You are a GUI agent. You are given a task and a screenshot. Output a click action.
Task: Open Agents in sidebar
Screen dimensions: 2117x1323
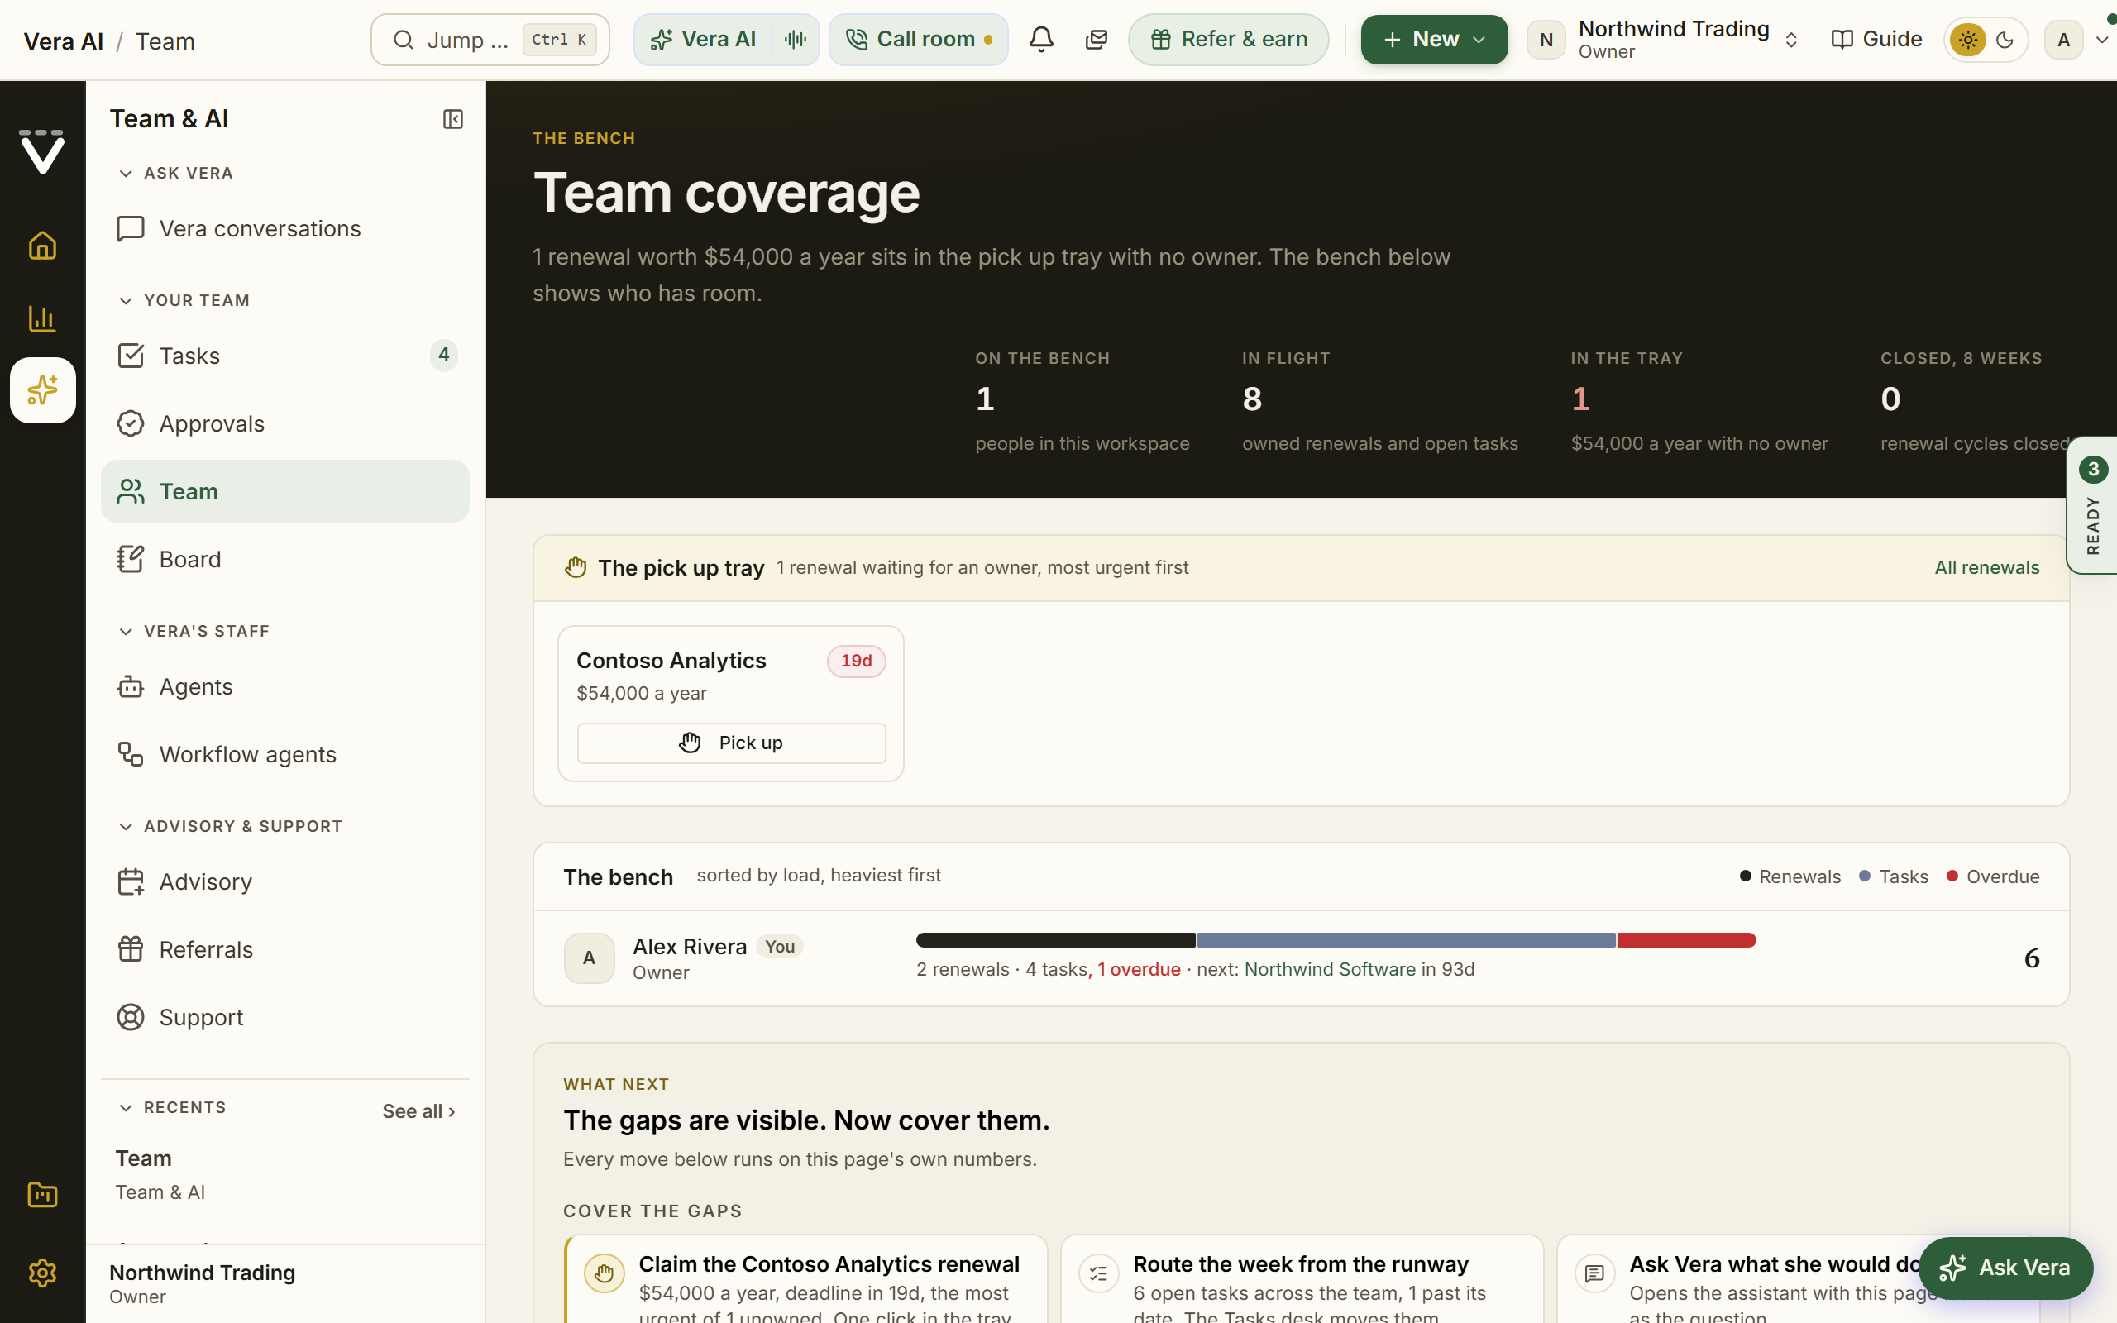pyautogui.click(x=285, y=687)
